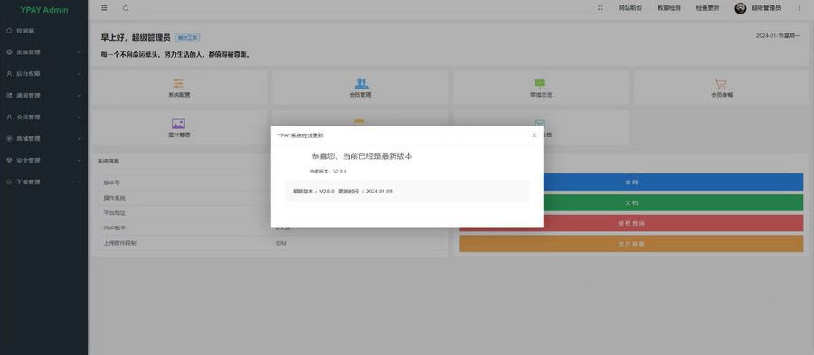Open the 商城总览 green board icon
This screenshot has height=355, width=814.
[540, 83]
